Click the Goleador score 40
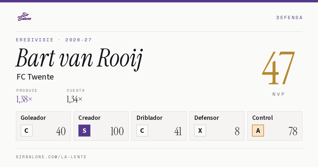 tap(61, 131)
